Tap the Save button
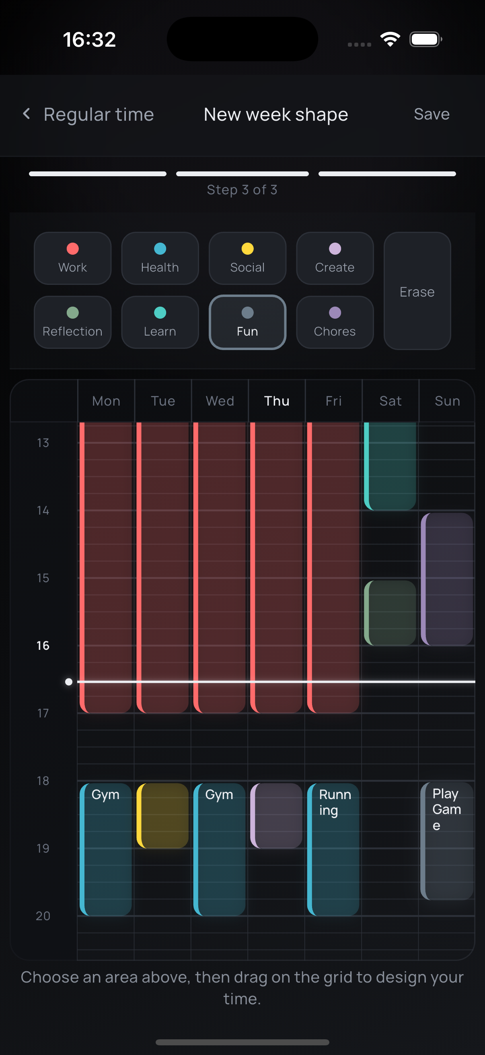Viewport: 485px width, 1055px height. point(432,114)
